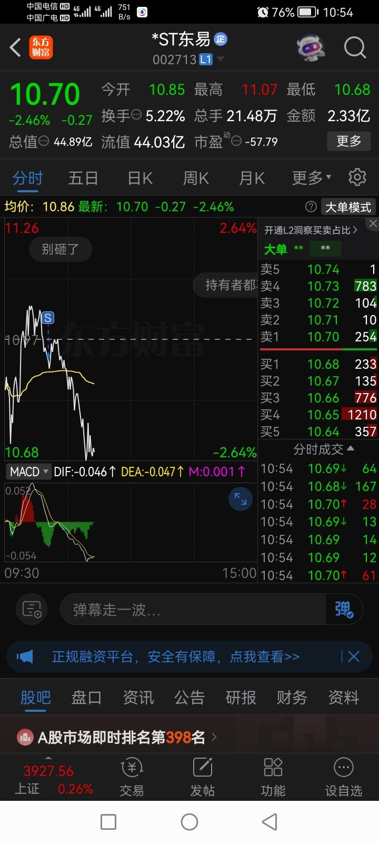This screenshot has height=843, width=379.
Task: Open the 功能 functions icon
Action: coord(273,777)
